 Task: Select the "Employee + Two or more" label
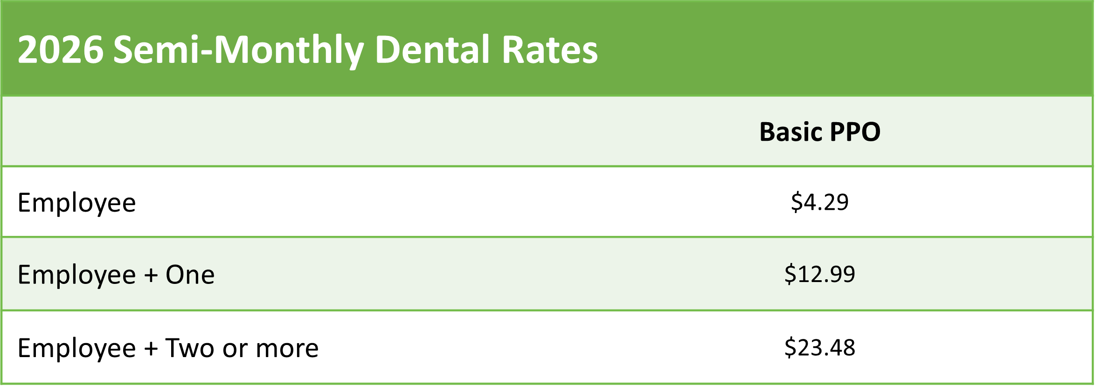point(168,348)
